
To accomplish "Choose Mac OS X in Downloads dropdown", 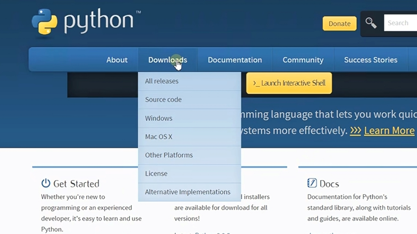I will pos(189,137).
